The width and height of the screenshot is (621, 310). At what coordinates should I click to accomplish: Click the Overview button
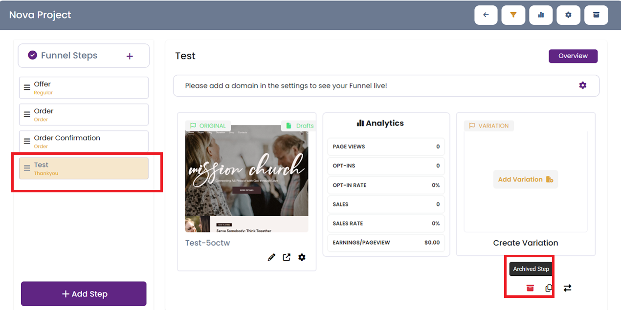[573, 56]
